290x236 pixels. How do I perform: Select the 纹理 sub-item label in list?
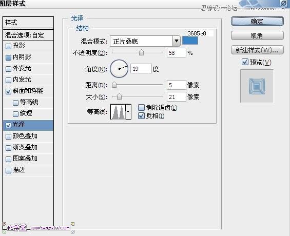[26, 113]
